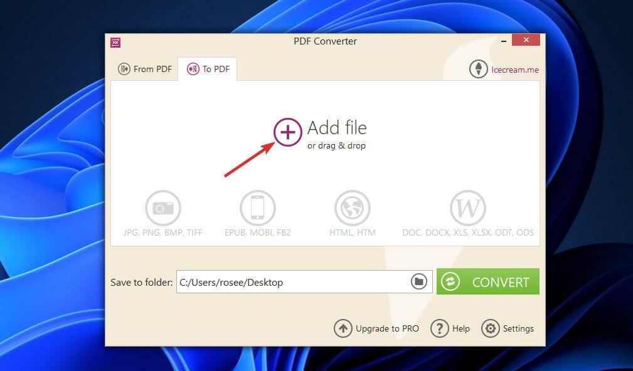
Task: Click the green convert arrows icon
Action: point(450,281)
